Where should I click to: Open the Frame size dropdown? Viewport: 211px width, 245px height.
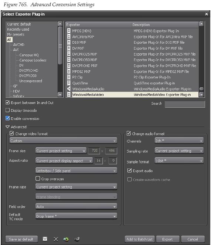point(61,151)
